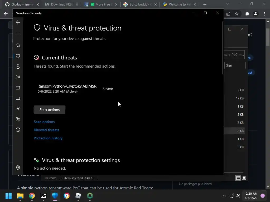Open Family options sidebar icon
Image resolution: width=270 pixels, height=202 pixels.
point(18,119)
